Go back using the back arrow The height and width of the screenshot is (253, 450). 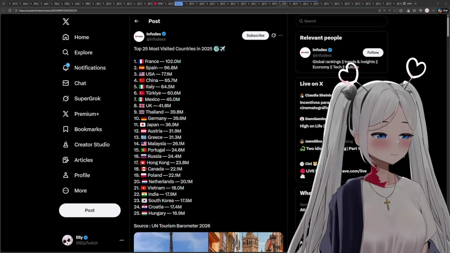pyautogui.click(x=136, y=21)
